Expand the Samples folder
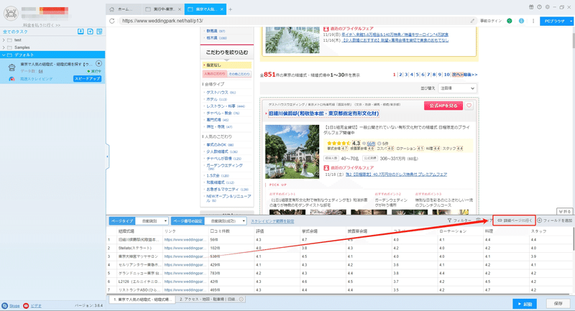 (x=4, y=47)
